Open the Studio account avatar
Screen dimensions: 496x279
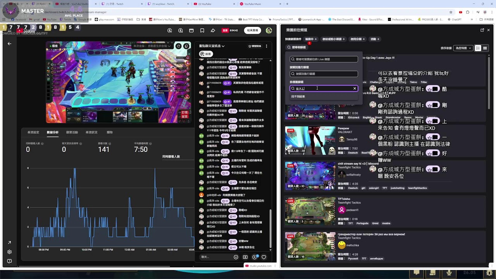(x=269, y=31)
